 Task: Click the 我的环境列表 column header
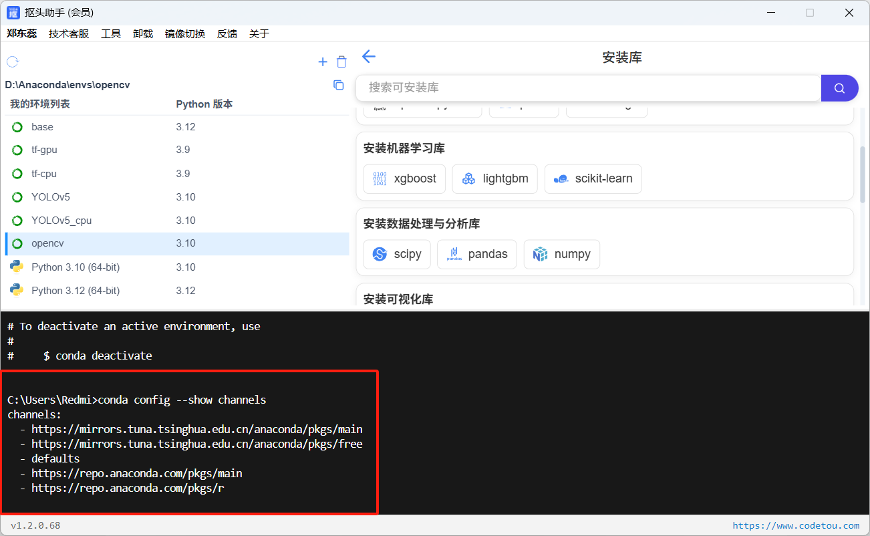(x=40, y=104)
